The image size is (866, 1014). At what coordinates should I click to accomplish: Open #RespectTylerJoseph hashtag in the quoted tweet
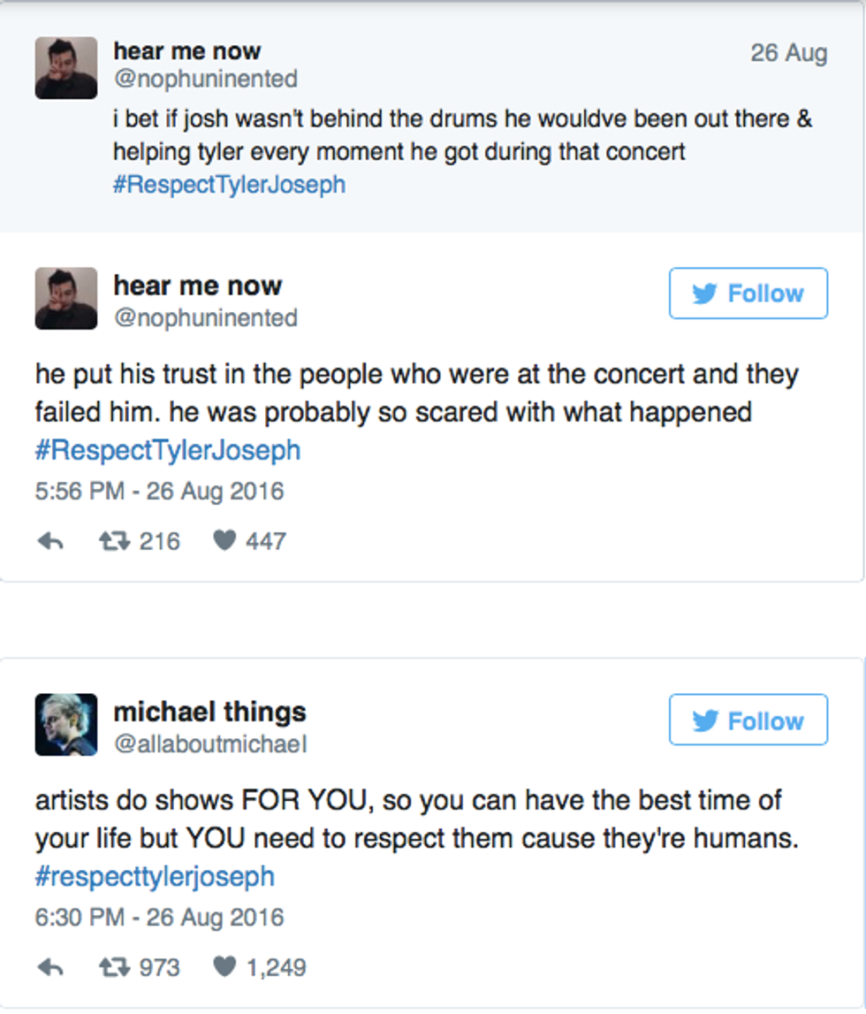pos(229,186)
